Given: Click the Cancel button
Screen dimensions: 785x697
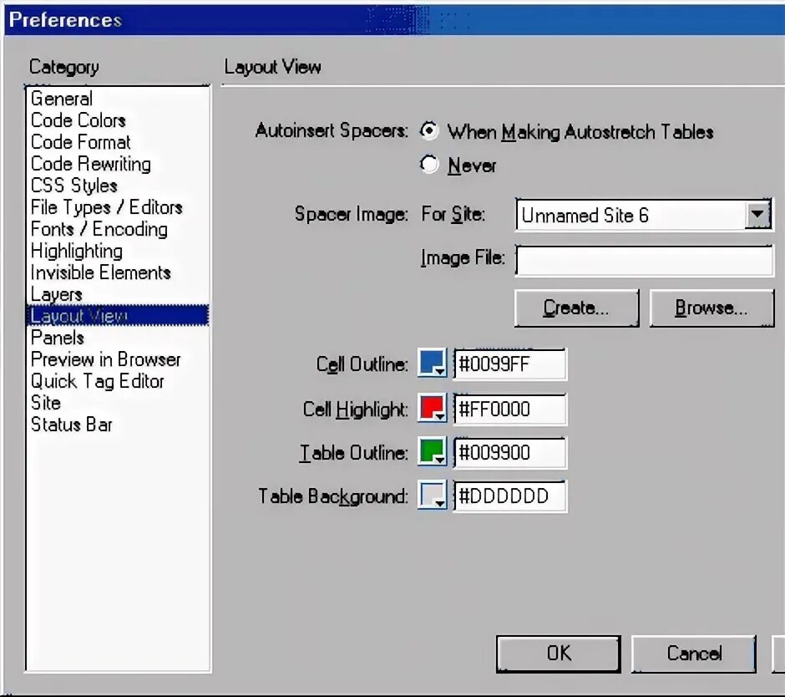Looking at the screenshot, I should point(694,654).
